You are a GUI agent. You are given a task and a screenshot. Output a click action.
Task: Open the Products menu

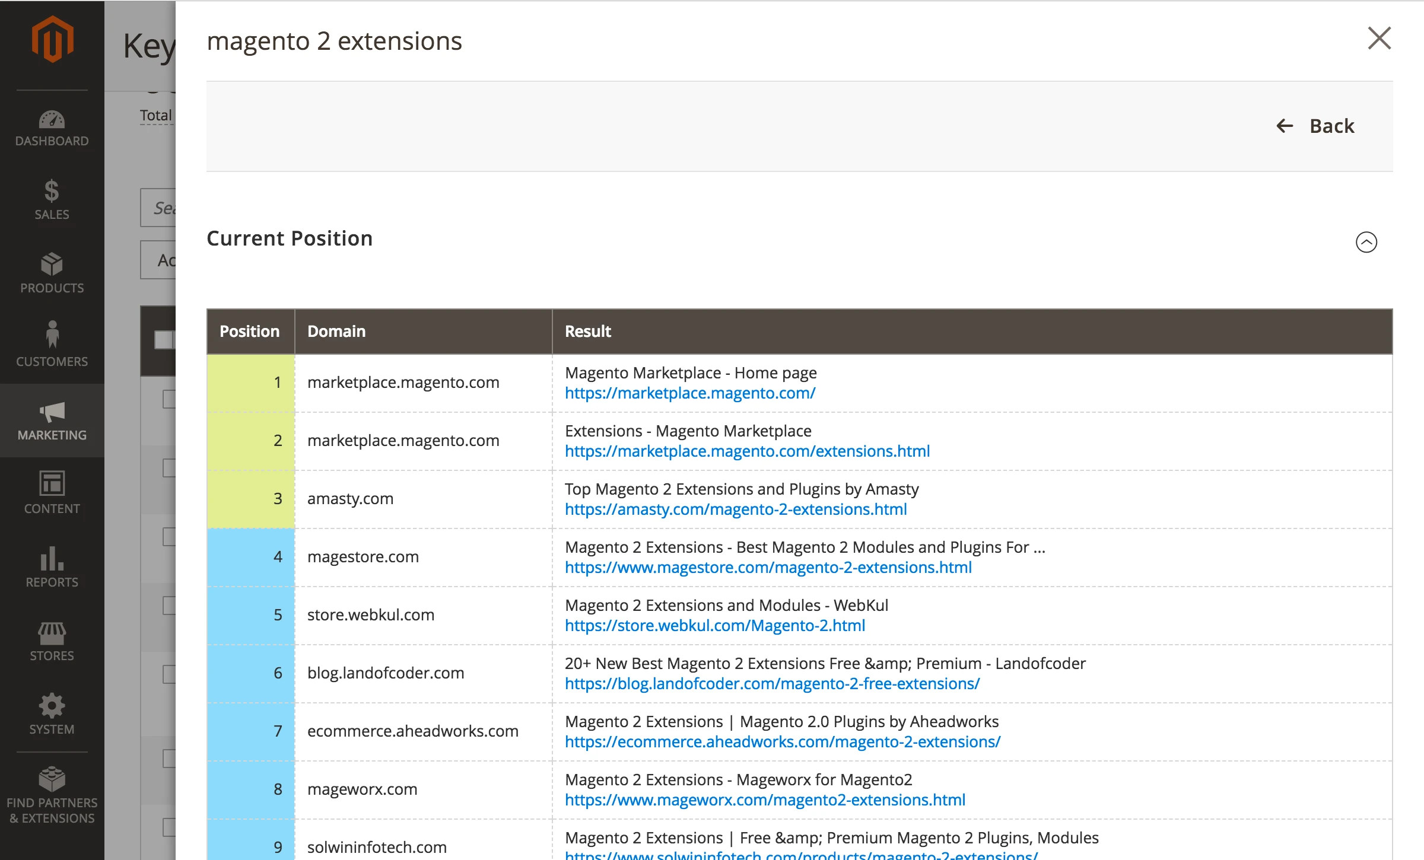pyautogui.click(x=52, y=274)
